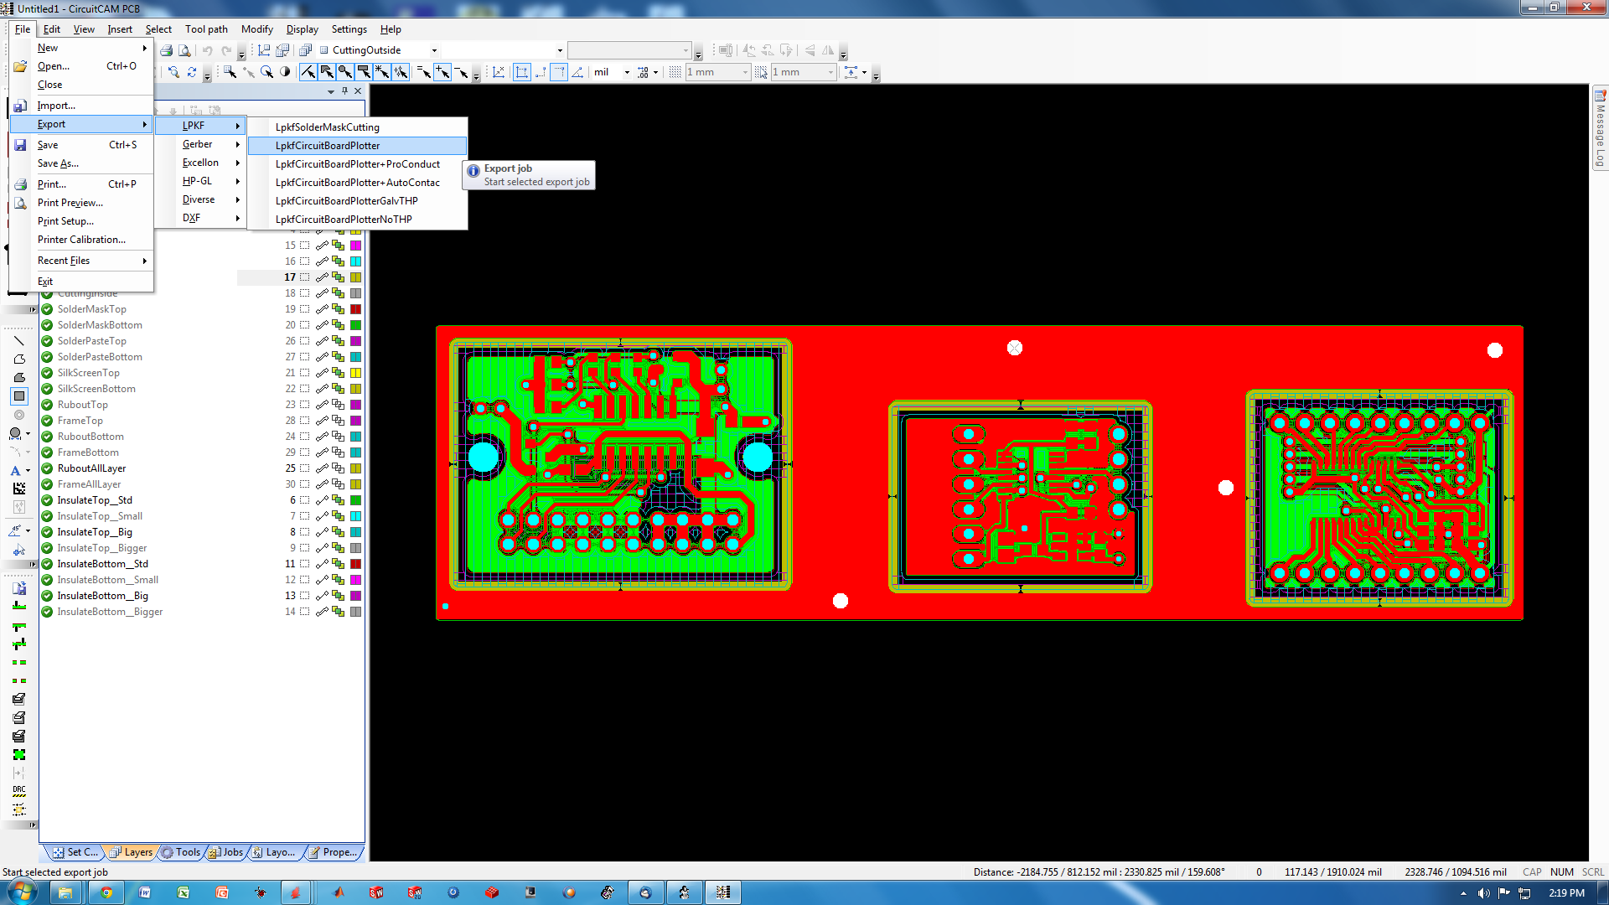Click the print icon in toolbar
The image size is (1609, 905).
click(x=166, y=50)
